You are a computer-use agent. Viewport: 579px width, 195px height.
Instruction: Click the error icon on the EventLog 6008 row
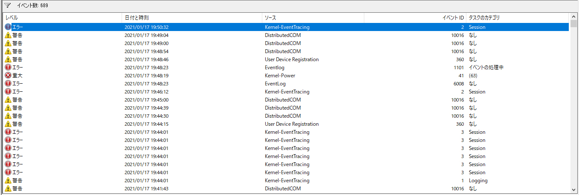8,84
